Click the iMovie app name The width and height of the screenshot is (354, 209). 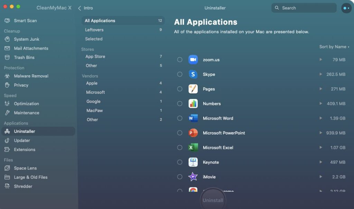(209, 177)
